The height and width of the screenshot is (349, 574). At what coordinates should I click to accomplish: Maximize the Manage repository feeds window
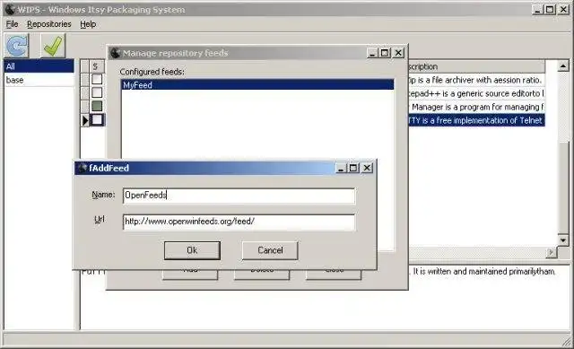click(385, 53)
